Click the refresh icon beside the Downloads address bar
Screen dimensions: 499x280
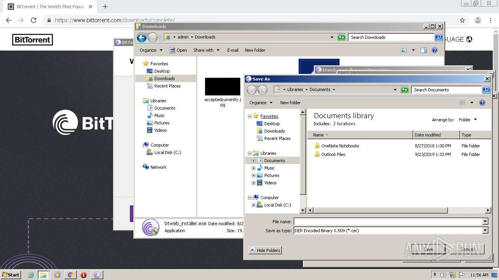pos(342,37)
